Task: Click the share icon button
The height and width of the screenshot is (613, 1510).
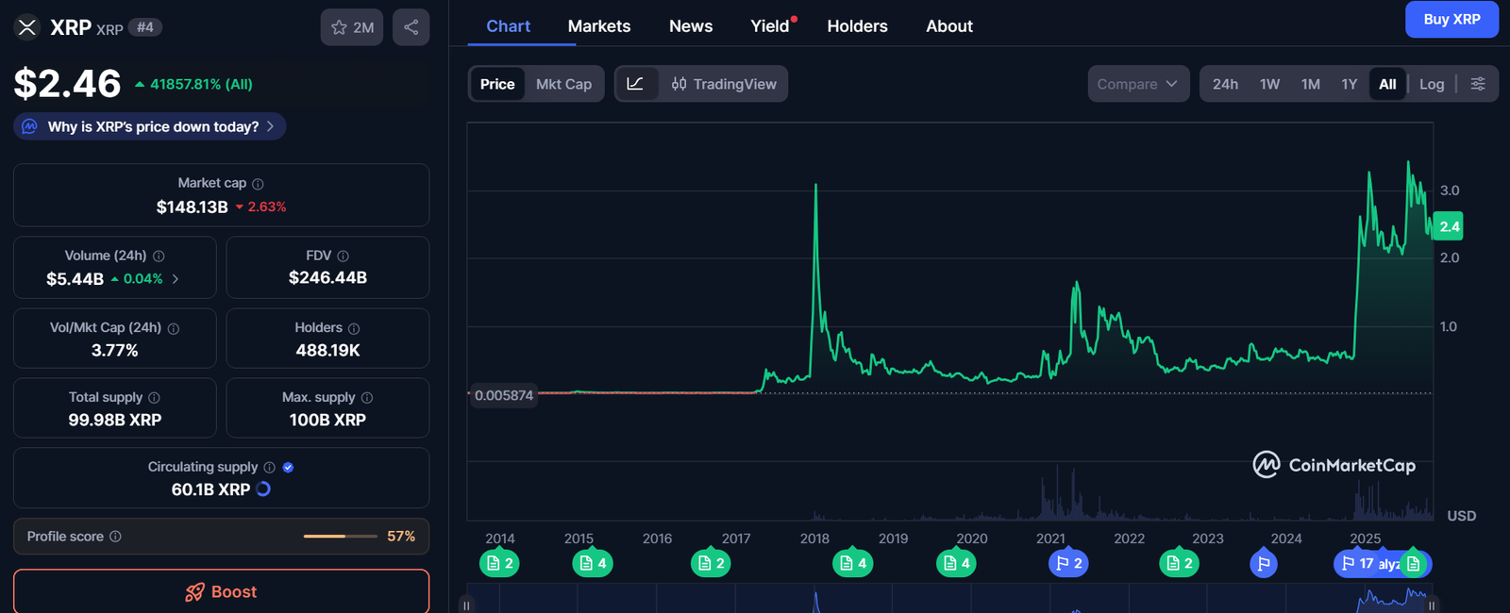Action: coord(411,27)
